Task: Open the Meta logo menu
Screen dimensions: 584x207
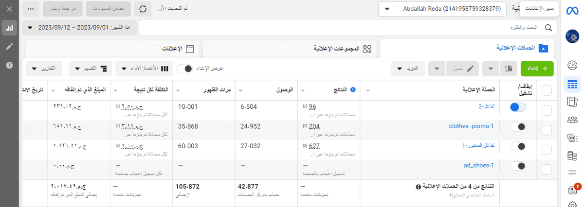Action: pyautogui.click(x=572, y=10)
